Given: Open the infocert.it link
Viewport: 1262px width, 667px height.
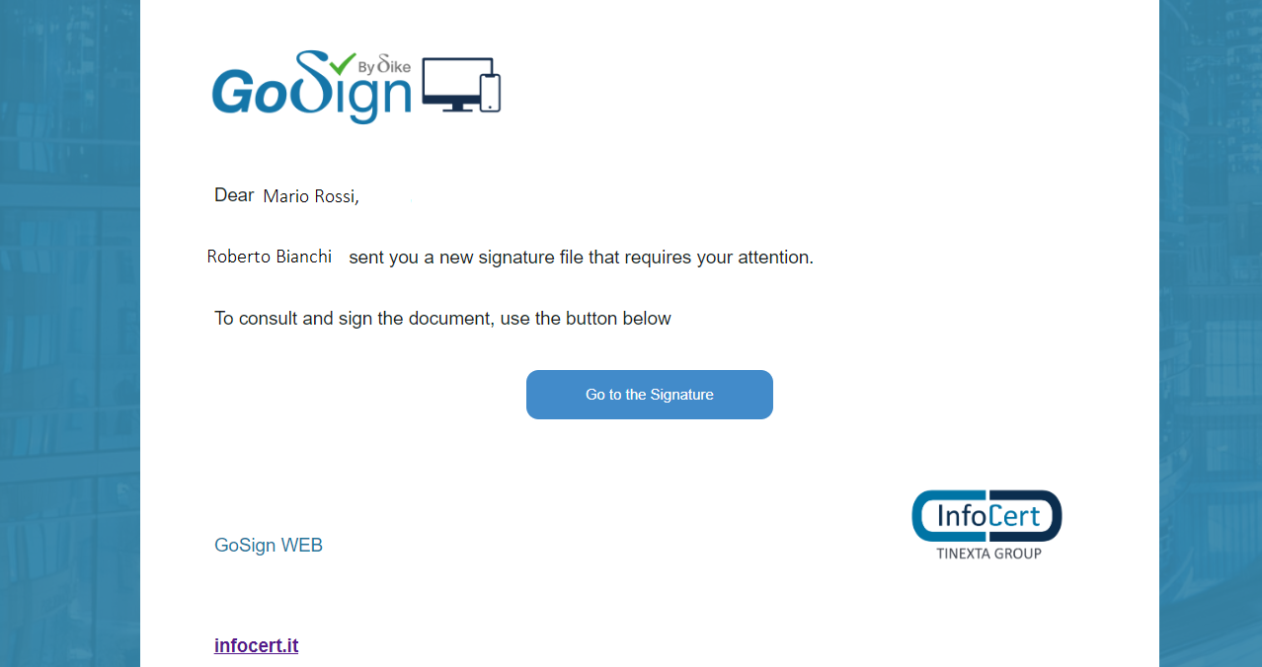Looking at the screenshot, I should coord(257,645).
